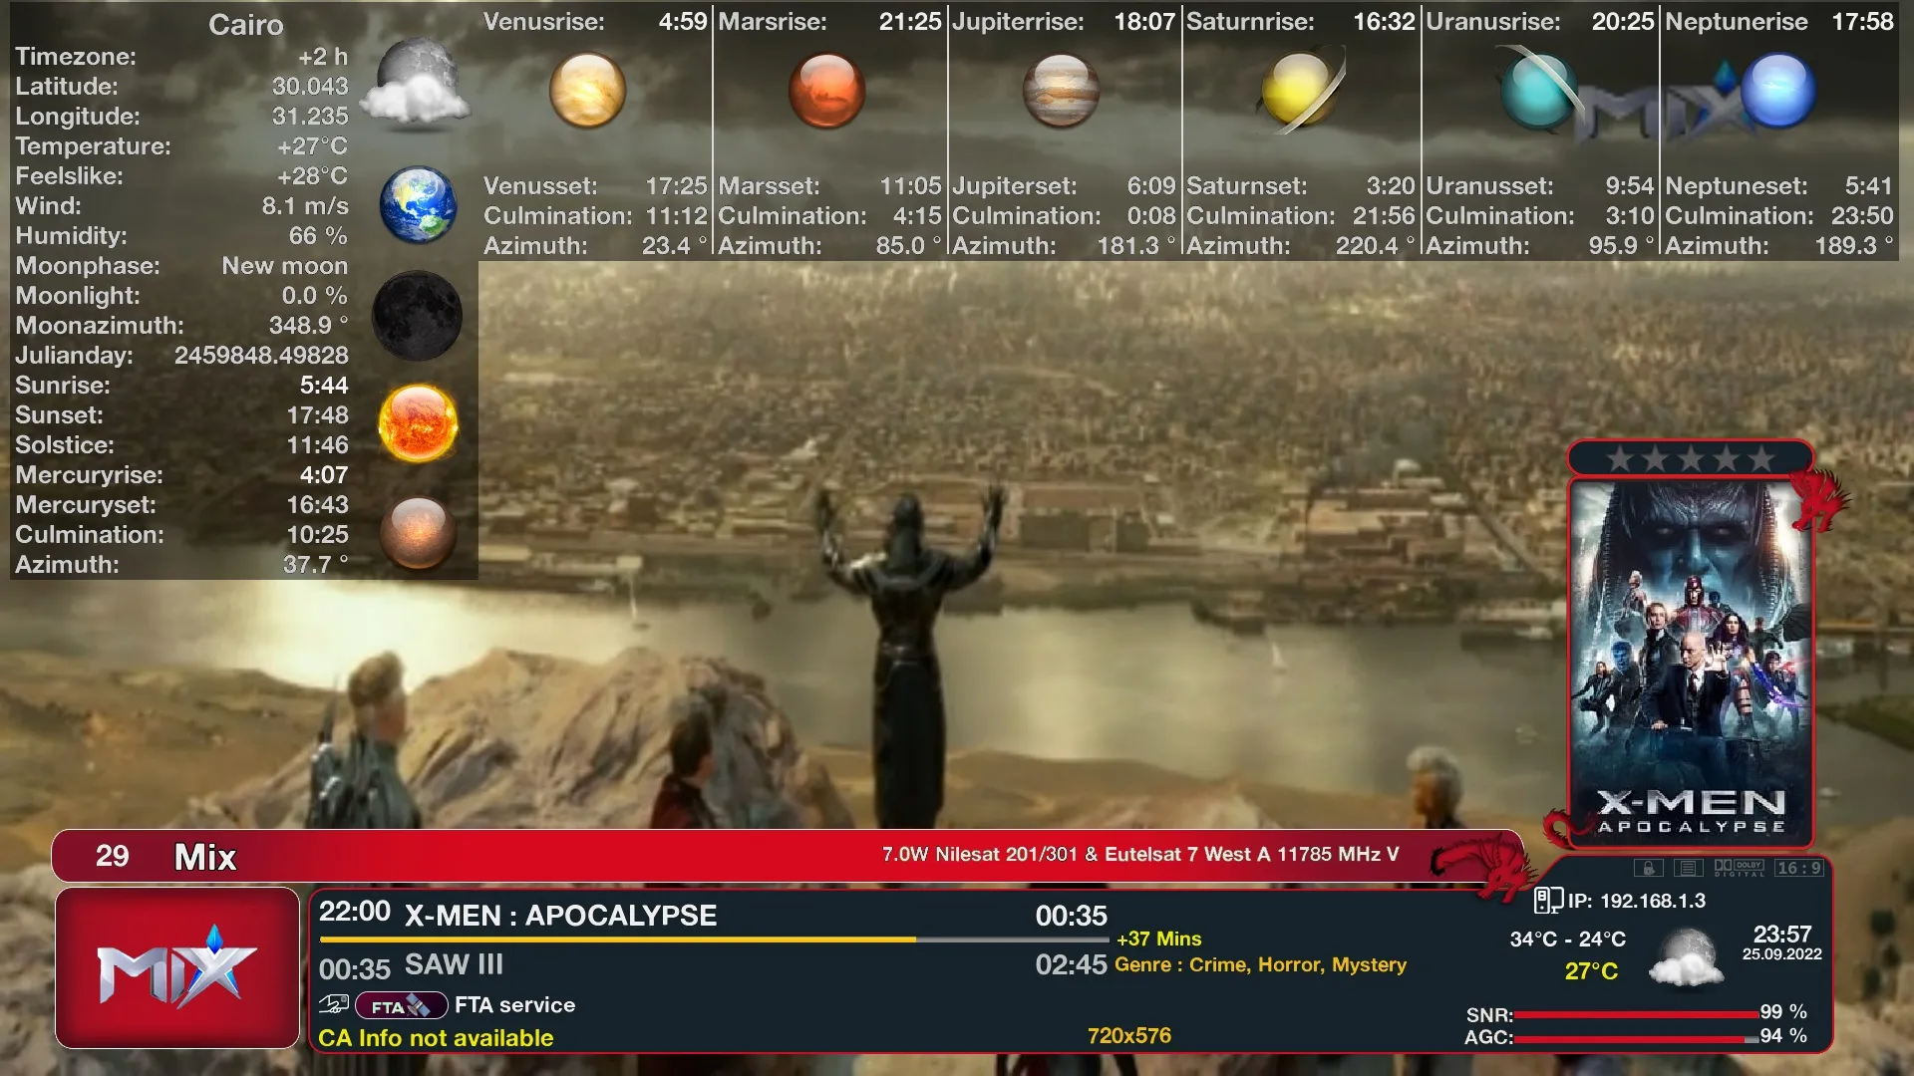Click the Uranusrise time 20:25
Screen dimensions: 1914x1076
(x=1623, y=22)
